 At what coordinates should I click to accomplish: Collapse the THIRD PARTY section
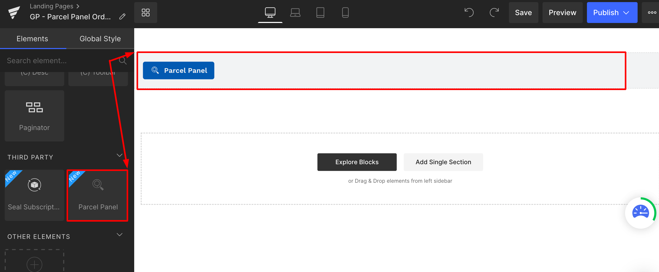point(120,155)
